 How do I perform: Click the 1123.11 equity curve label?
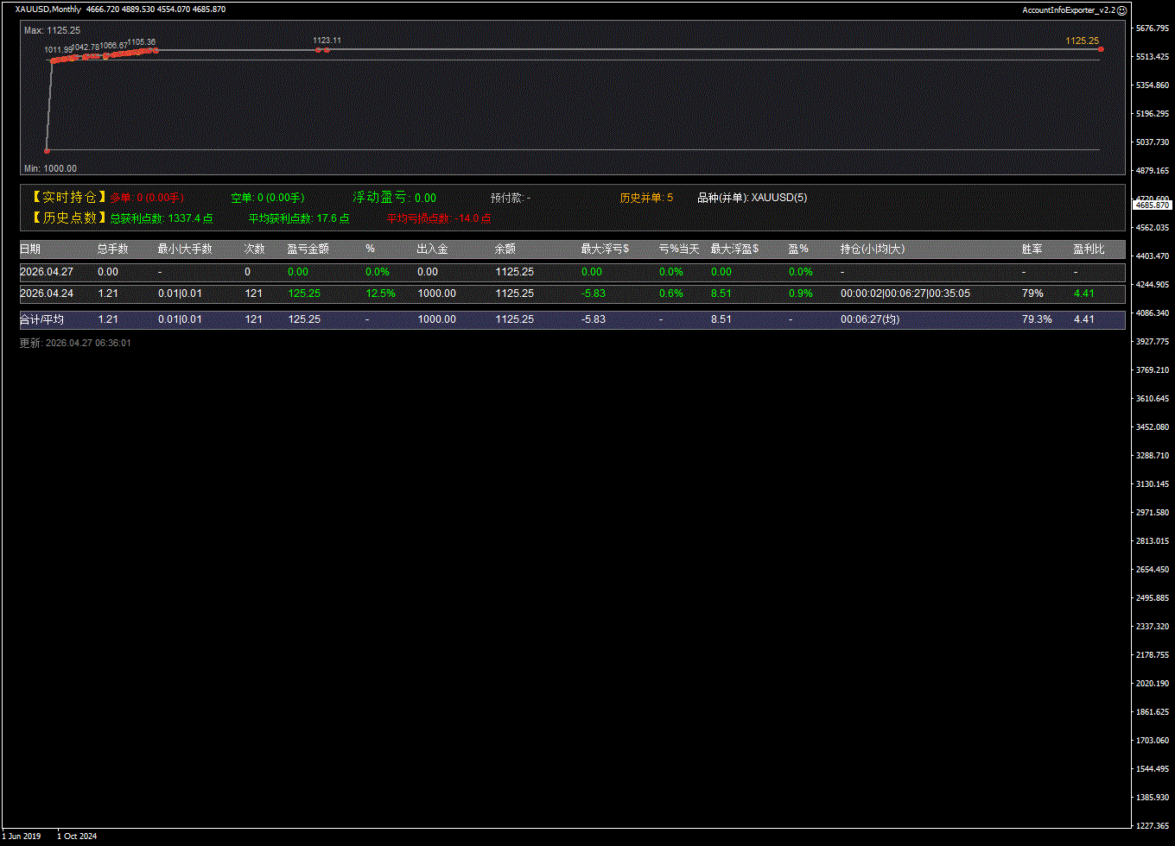pyautogui.click(x=327, y=41)
